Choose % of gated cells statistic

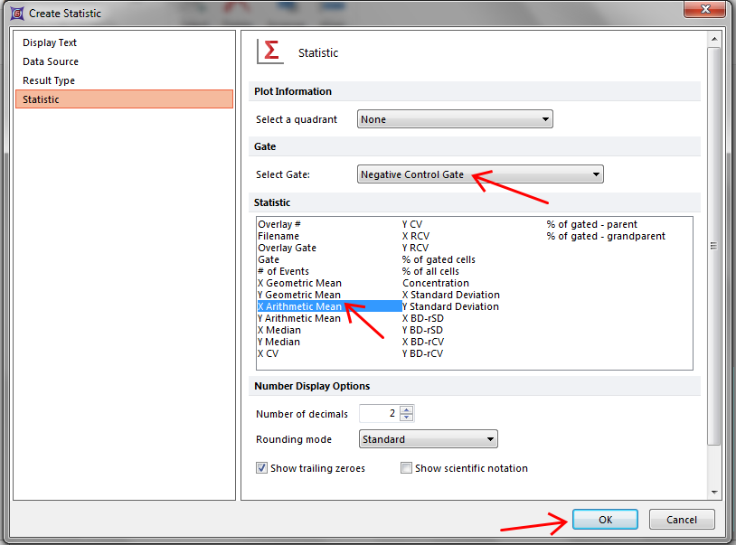439,259
